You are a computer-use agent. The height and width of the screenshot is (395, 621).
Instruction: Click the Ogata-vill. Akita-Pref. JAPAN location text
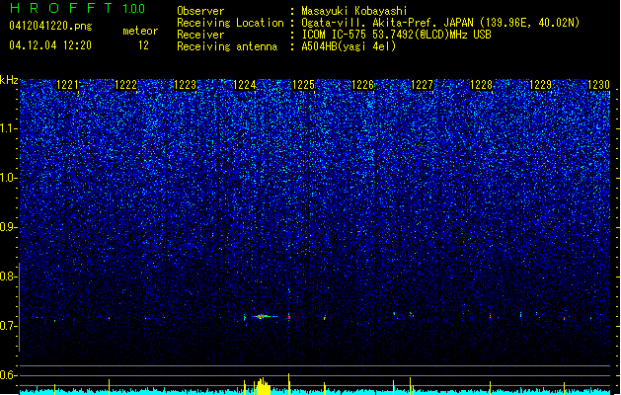coord(440,23)
